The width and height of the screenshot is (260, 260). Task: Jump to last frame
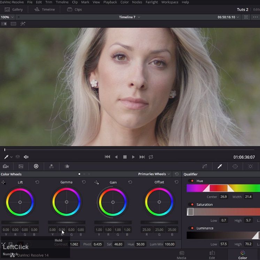pos(142,157)
